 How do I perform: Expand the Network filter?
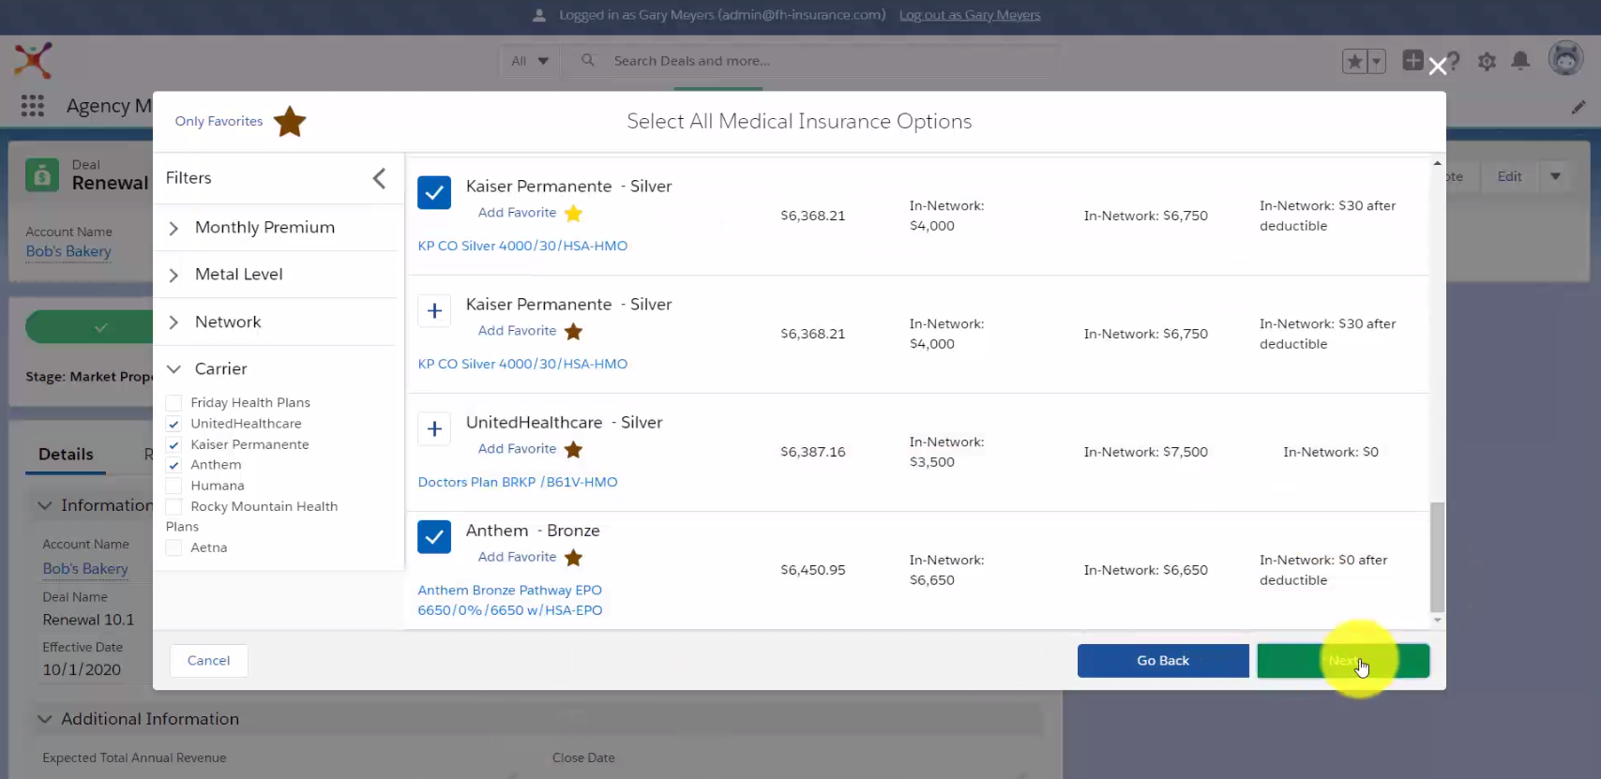(174, 322)
